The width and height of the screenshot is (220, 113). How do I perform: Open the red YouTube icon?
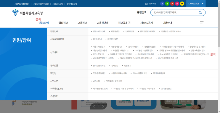(x=172, y=4)
